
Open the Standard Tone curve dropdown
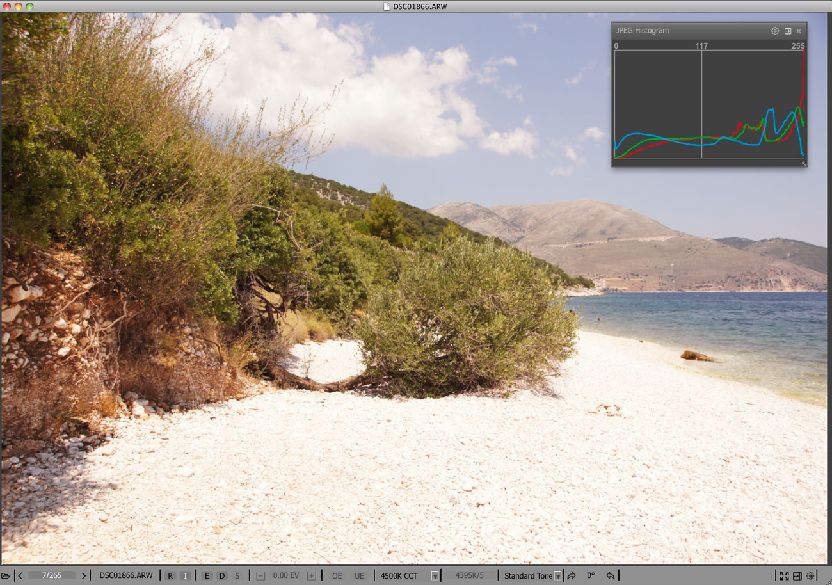click(557, 575)
